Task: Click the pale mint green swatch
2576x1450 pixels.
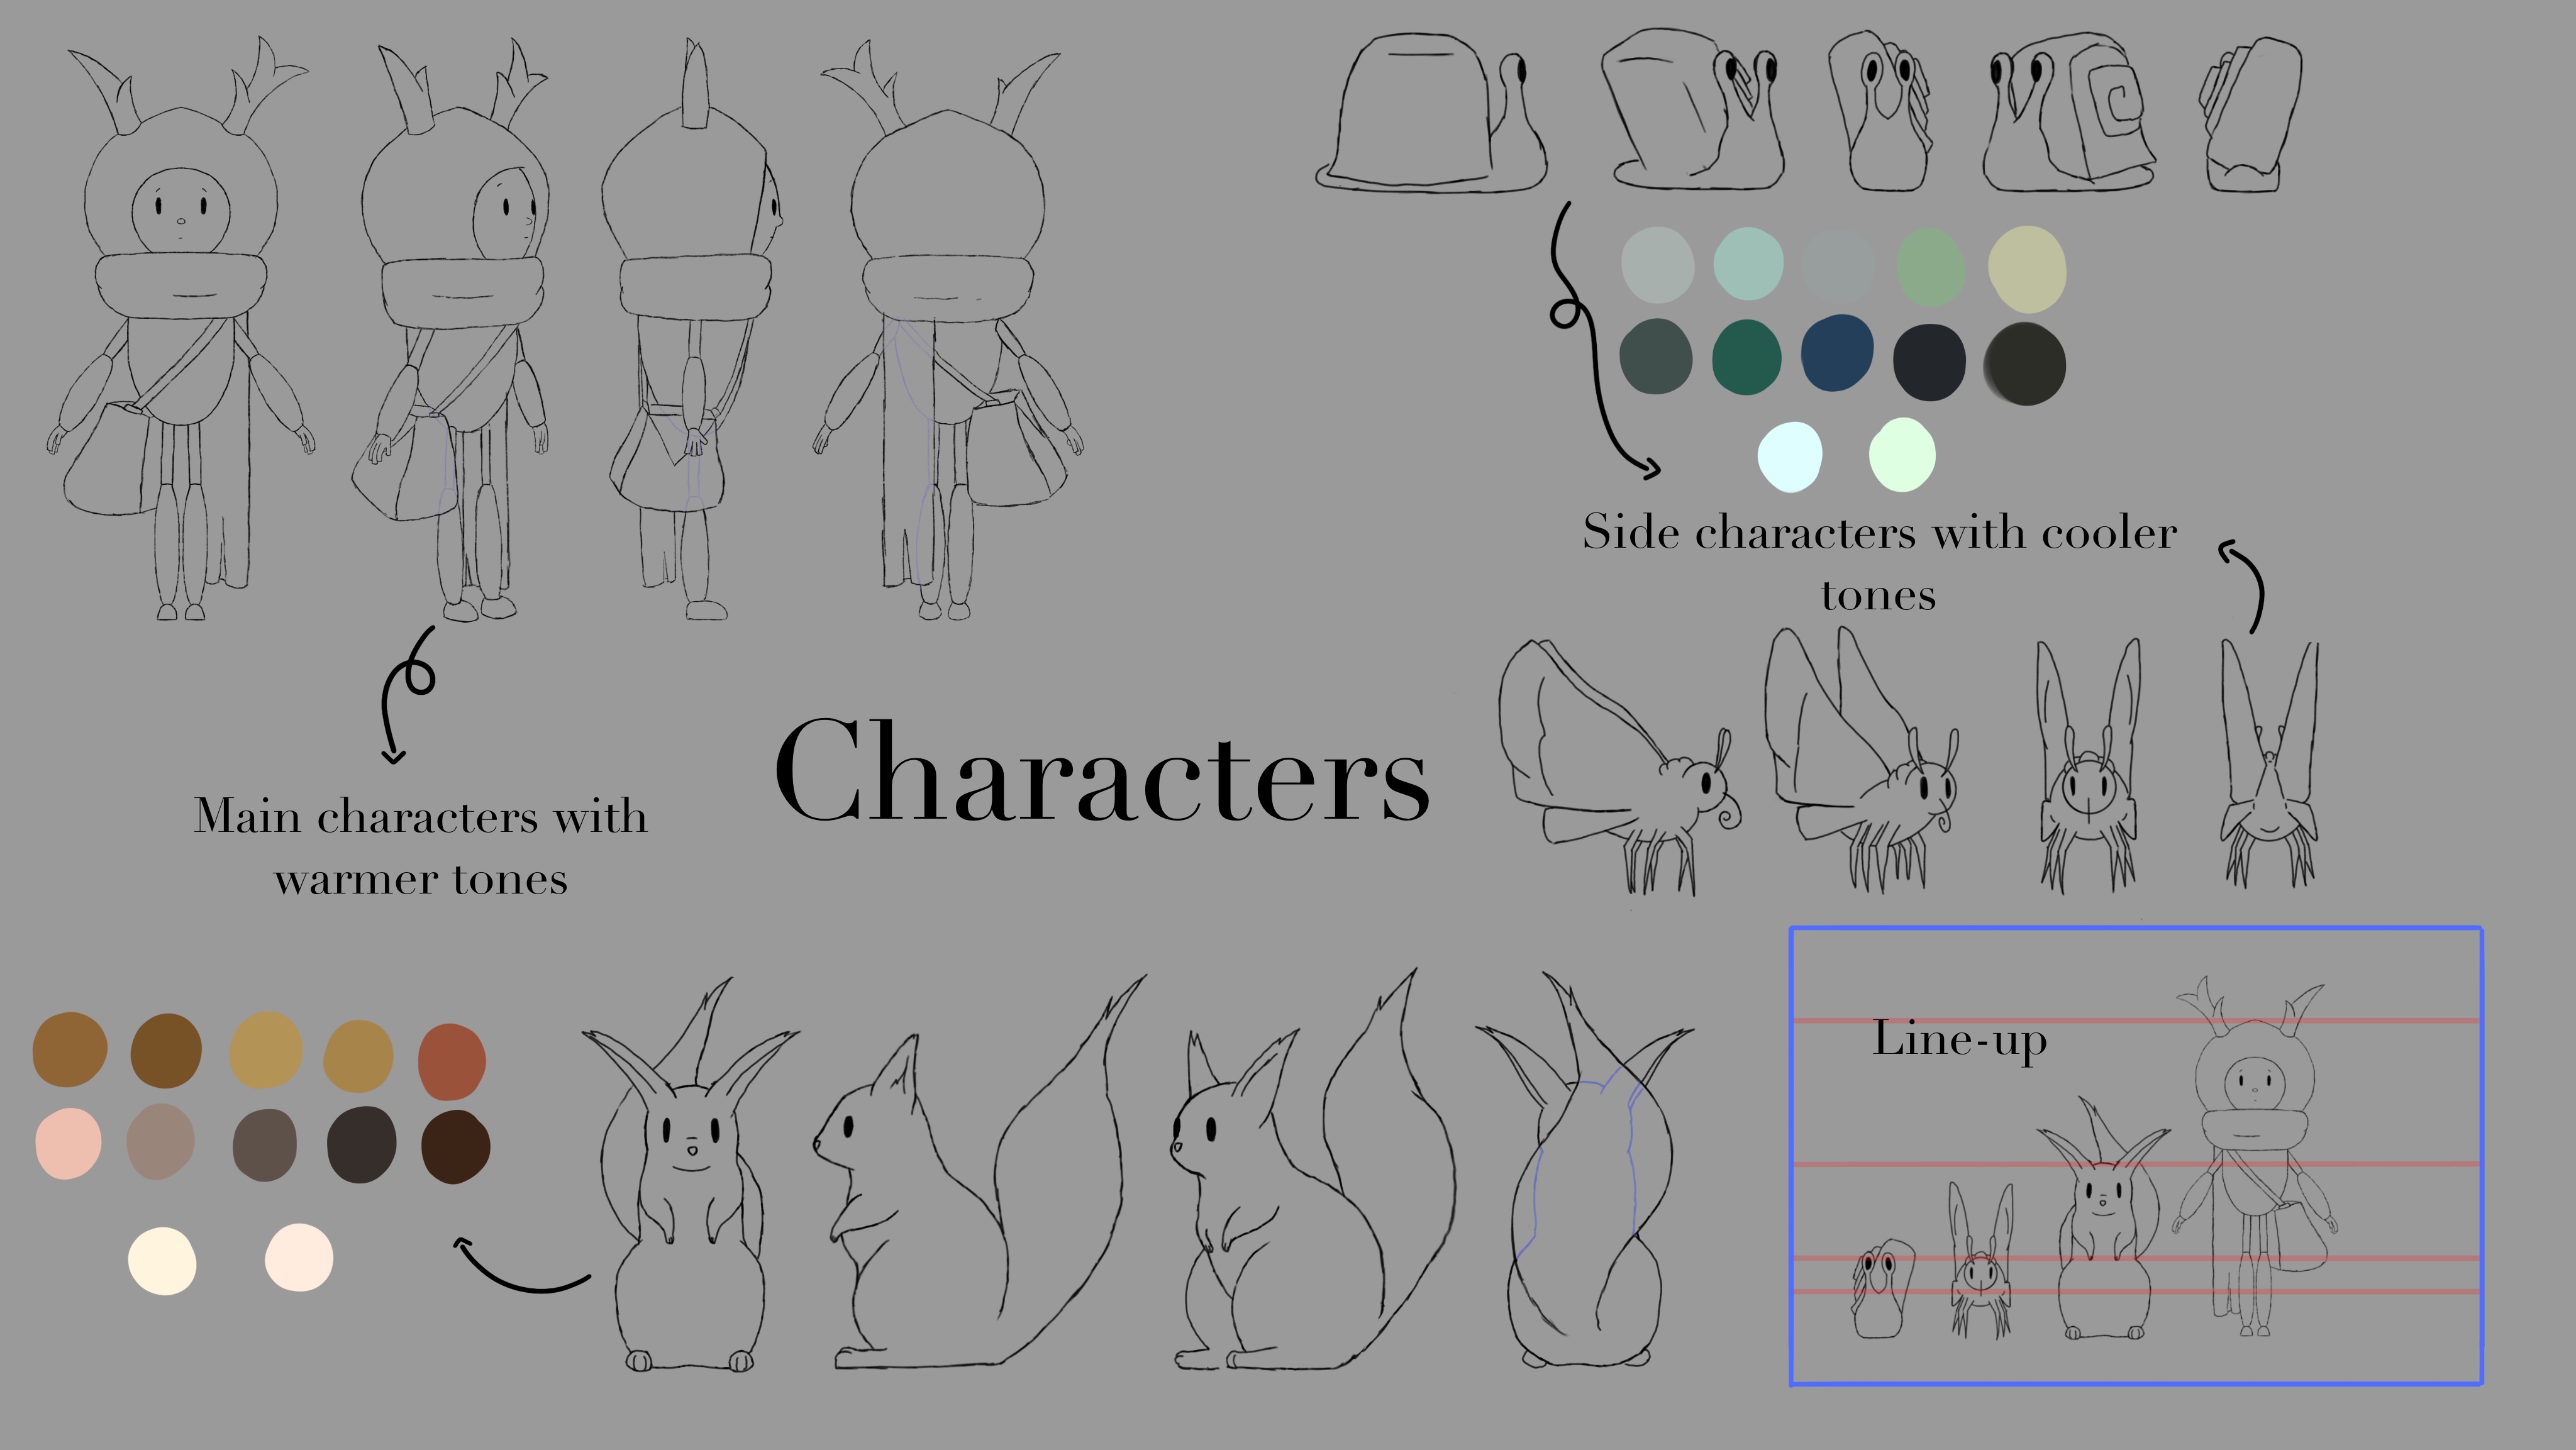Action: click(1901, 455)
